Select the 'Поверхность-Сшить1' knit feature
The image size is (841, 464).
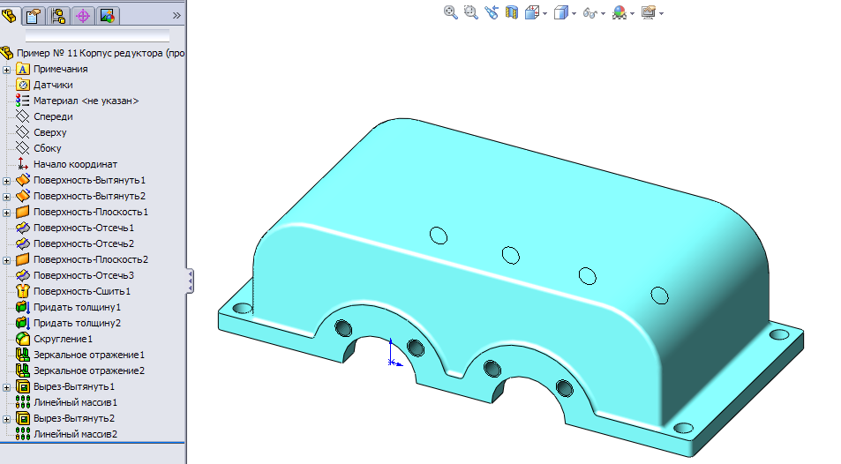(x=82, y=291)
